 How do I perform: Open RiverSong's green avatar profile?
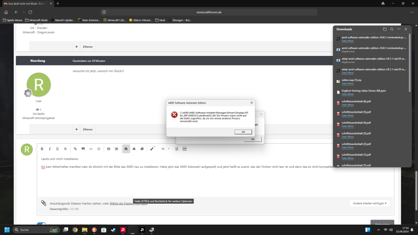[38, 85]
